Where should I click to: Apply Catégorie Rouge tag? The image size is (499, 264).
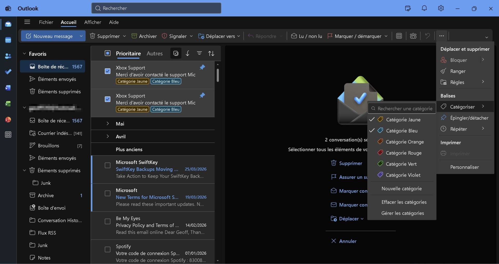(x=402, y=153)
